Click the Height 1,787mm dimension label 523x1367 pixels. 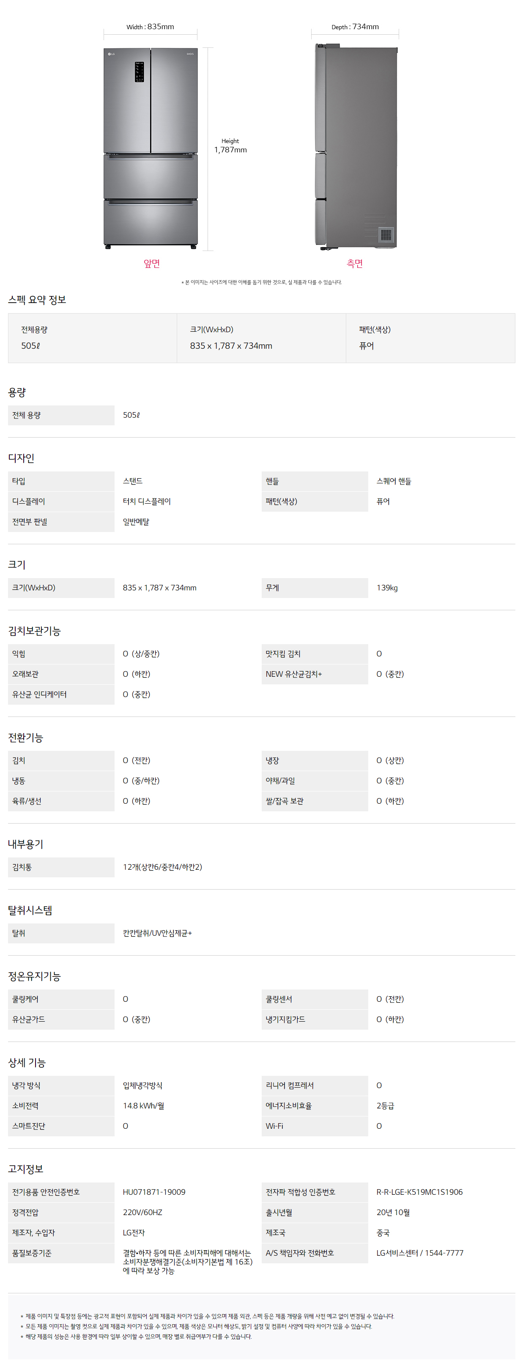(230, 146)
